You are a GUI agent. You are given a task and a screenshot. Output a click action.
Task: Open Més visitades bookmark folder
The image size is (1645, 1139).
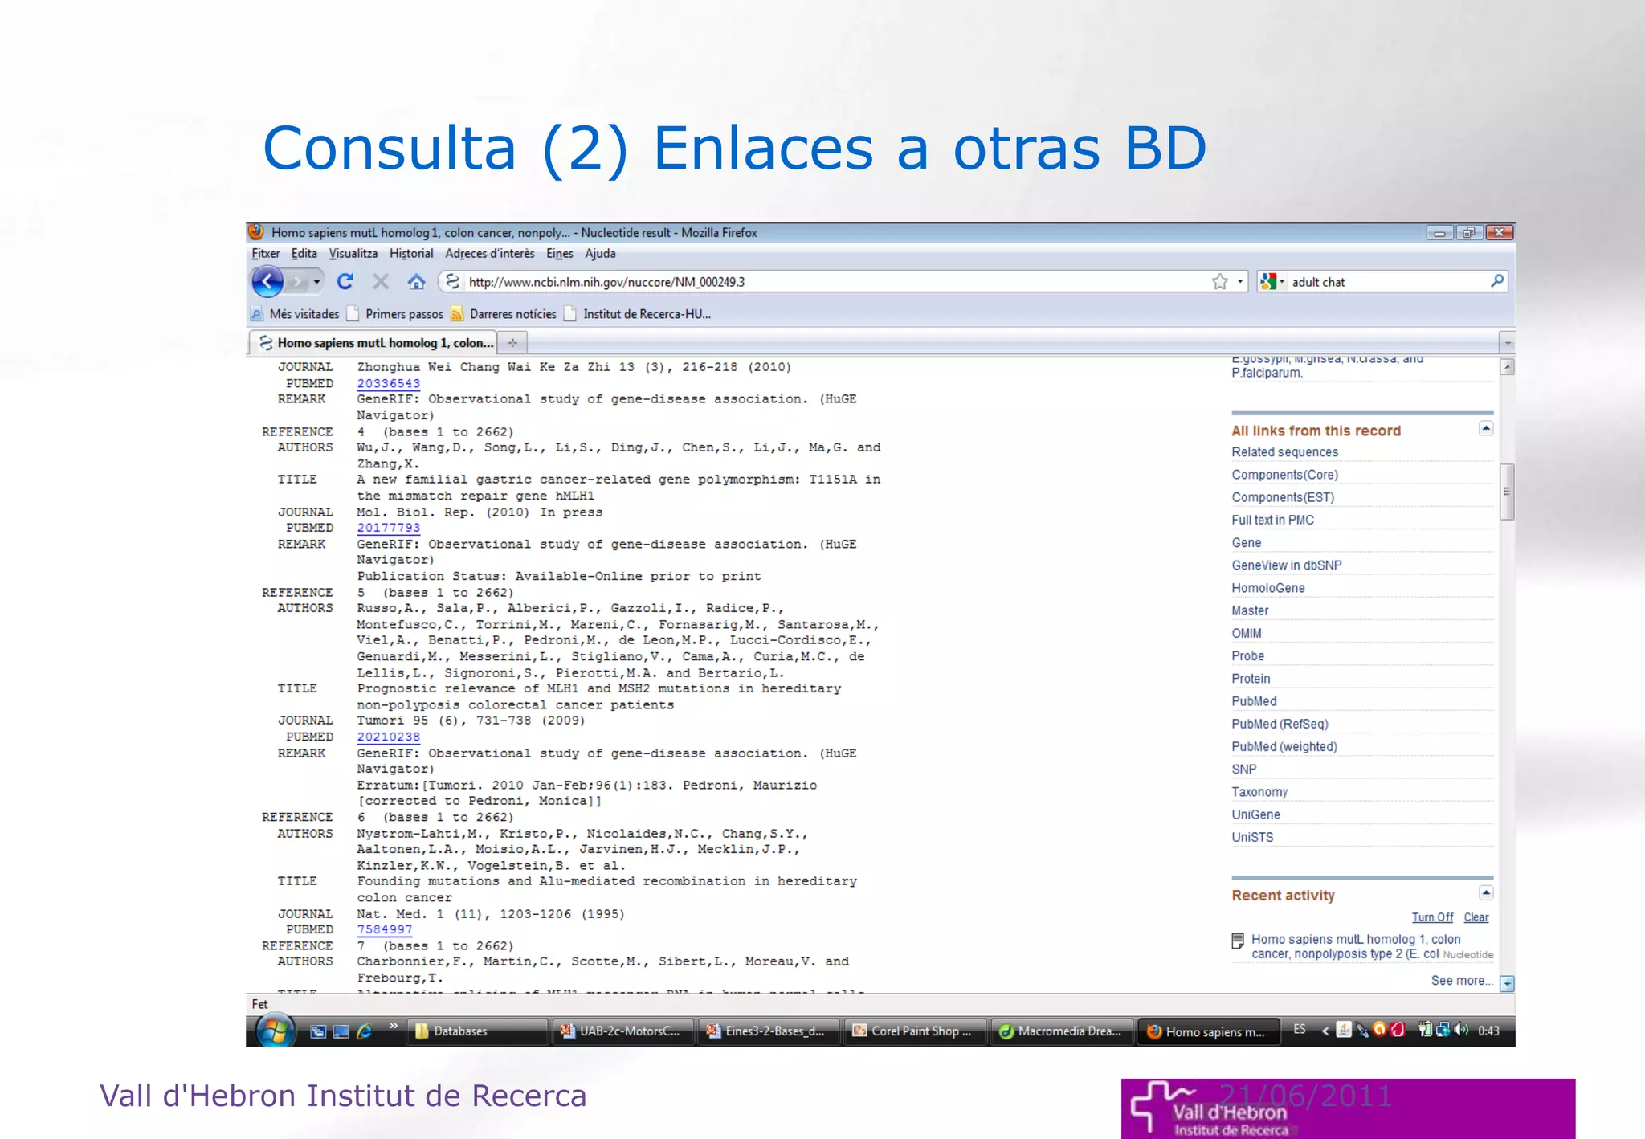[x=295, y=314]
